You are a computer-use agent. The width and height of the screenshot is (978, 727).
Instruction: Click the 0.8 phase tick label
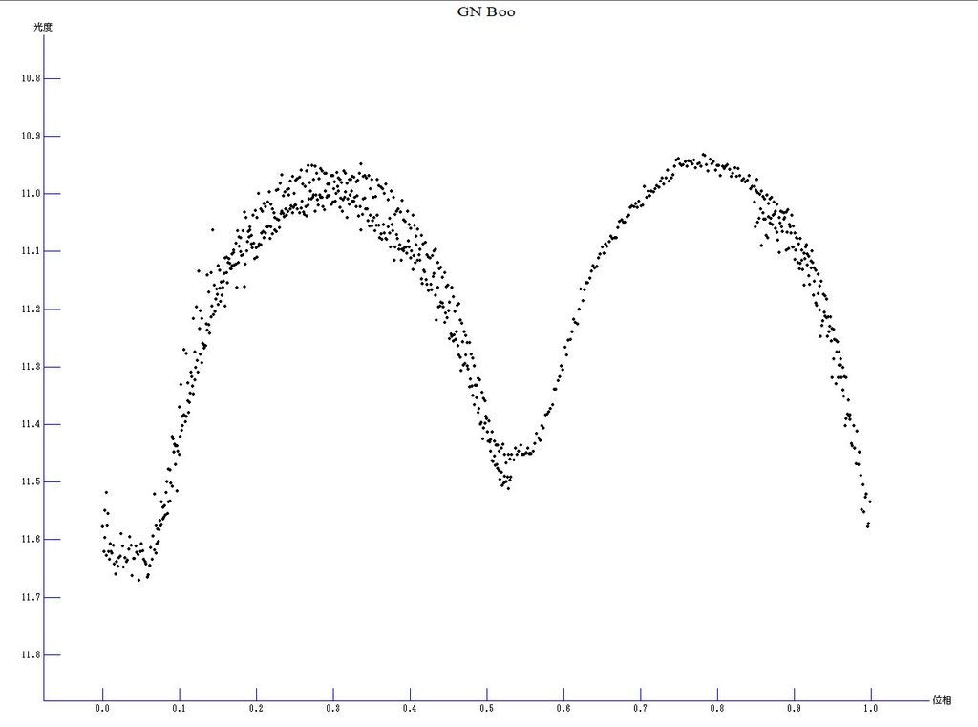(x=717, y=708)
